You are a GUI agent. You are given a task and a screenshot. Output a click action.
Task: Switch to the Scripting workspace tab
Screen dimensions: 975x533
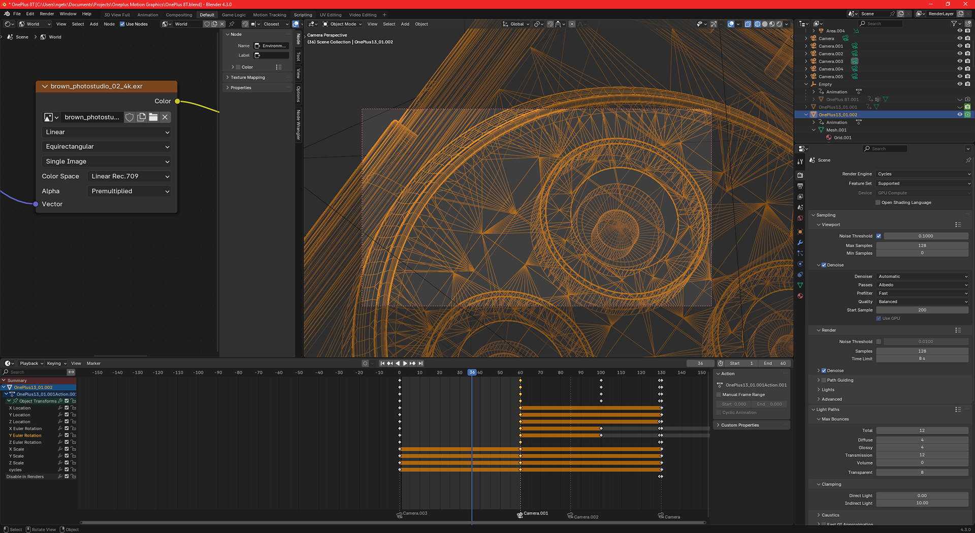click(x=303, y=15)
